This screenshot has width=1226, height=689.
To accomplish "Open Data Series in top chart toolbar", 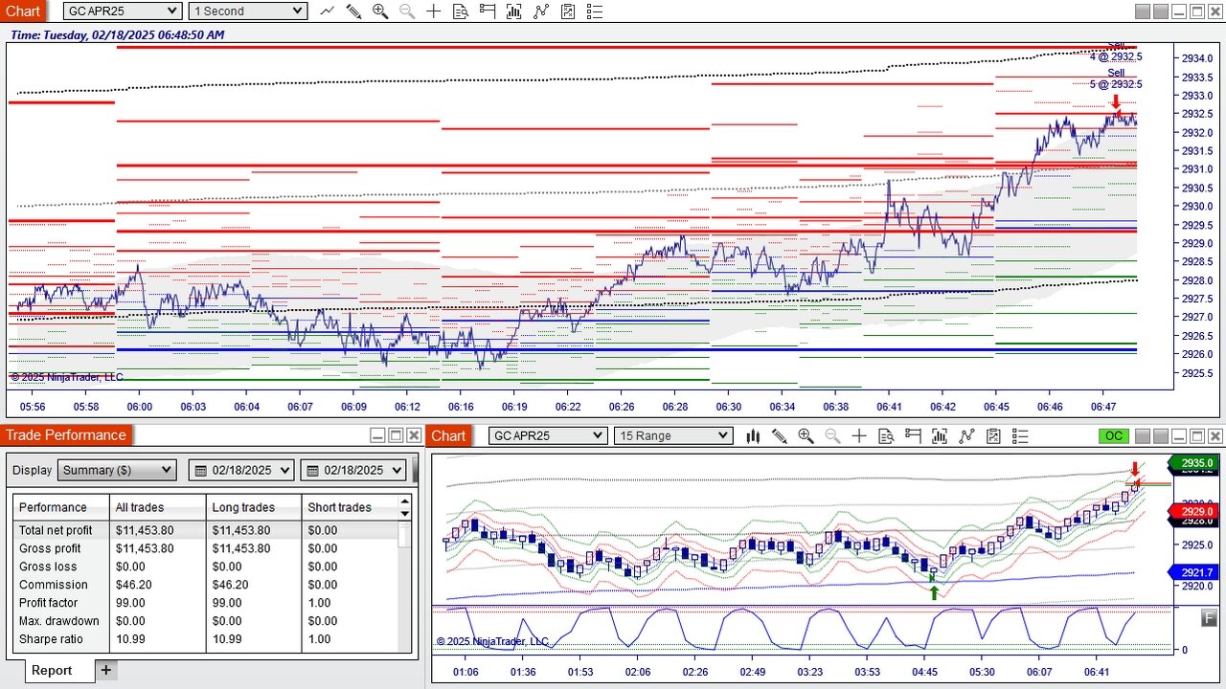I will point(514,11).
